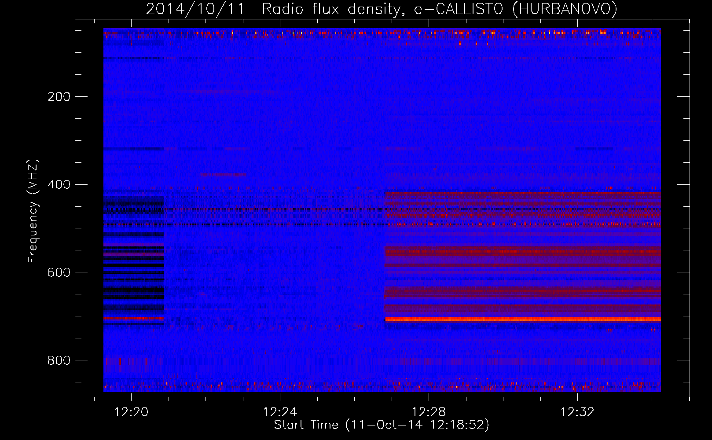Click the 400 frequency tick label

(59, 185)
